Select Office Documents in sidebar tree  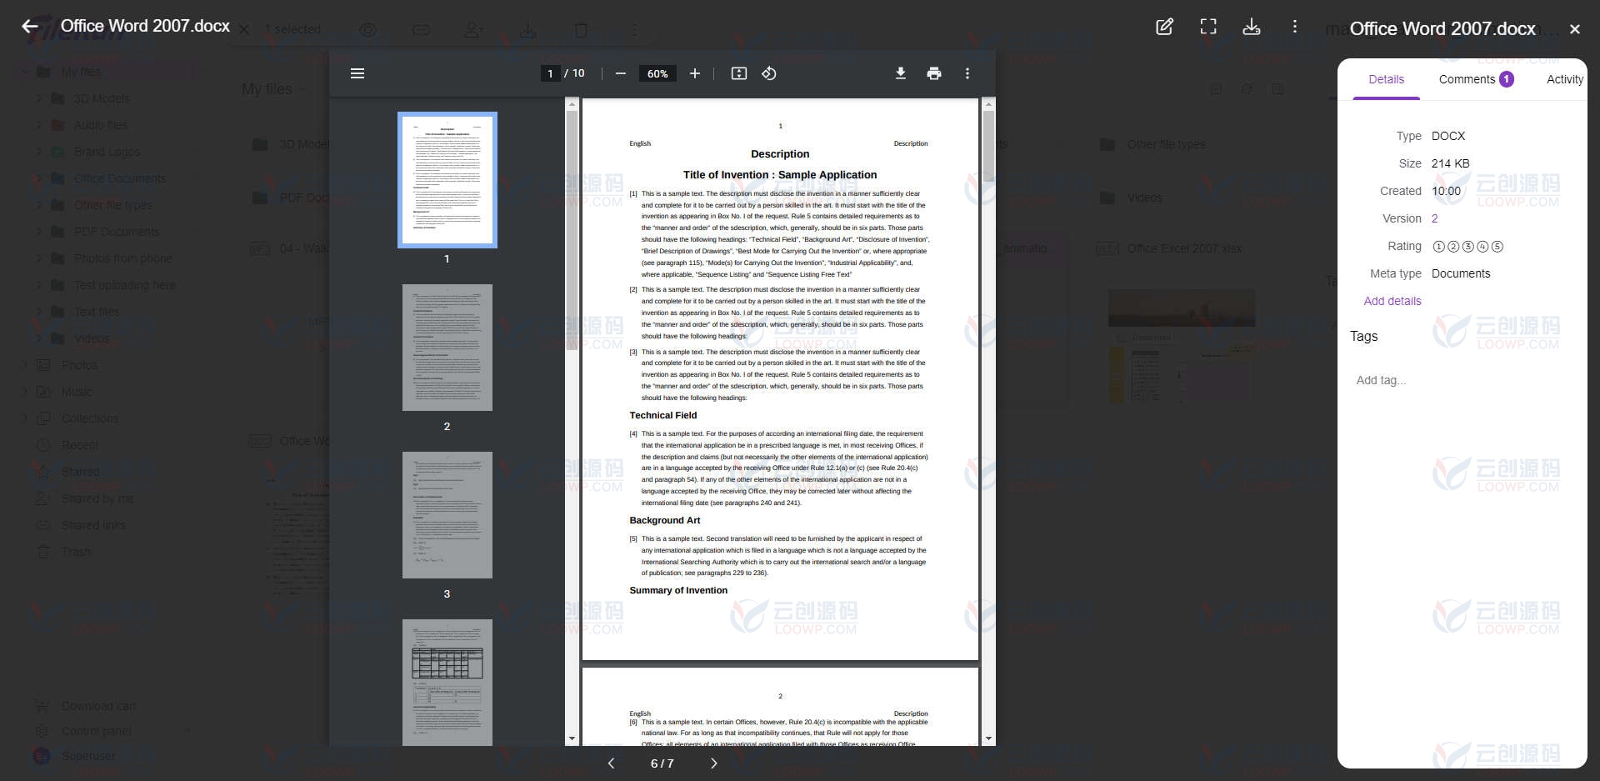[x=120, y=178]
